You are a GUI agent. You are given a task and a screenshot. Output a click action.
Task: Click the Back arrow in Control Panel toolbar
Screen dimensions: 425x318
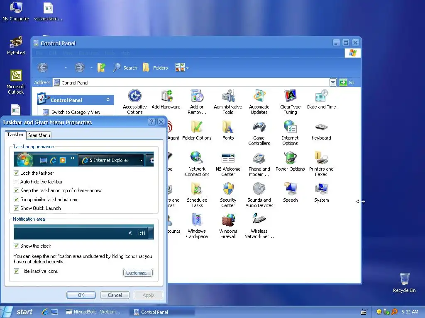[43, 67]
